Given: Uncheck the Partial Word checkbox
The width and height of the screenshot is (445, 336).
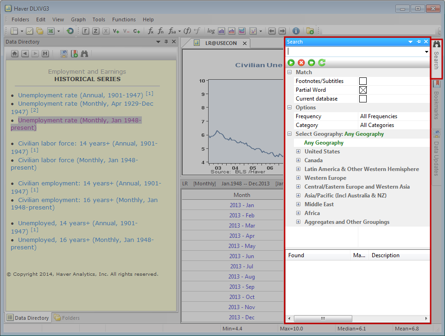Looking at the screenshot, I should pos(362,90).
